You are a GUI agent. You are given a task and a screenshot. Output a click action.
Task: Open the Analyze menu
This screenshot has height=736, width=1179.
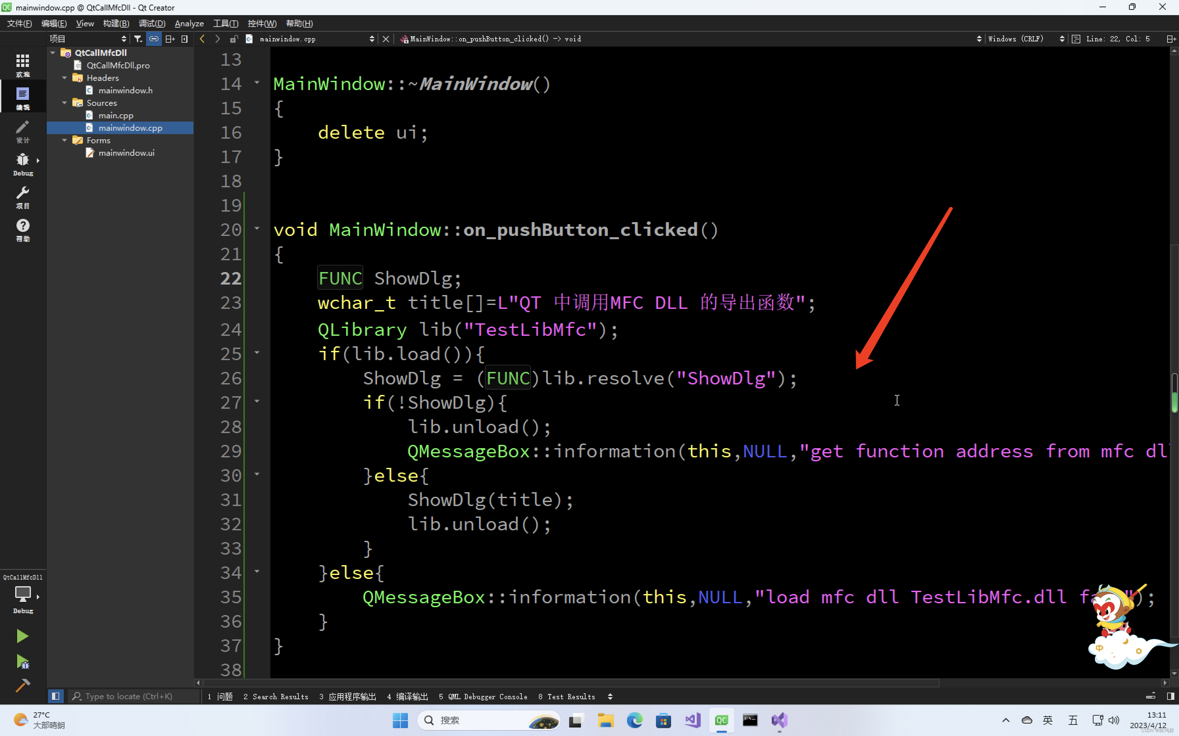(x=189, y=23)
